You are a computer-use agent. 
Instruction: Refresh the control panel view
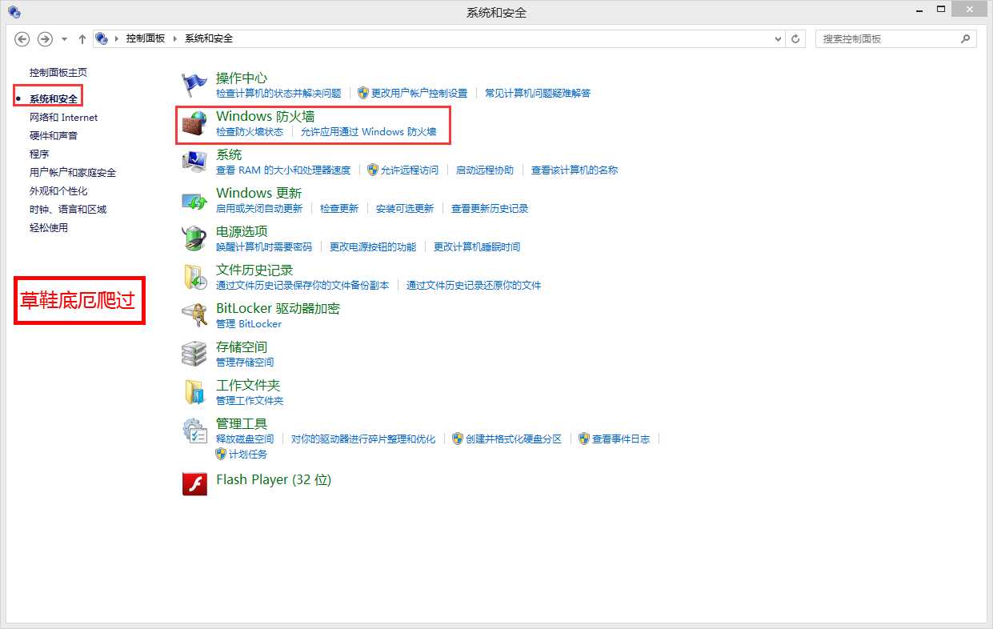[x=795, y=38]
